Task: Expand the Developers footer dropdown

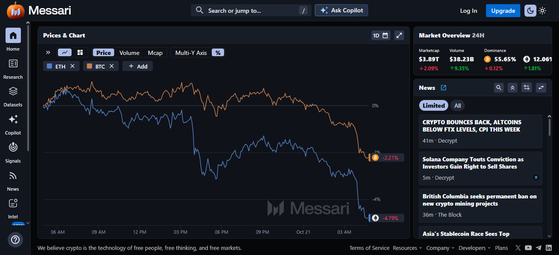Action: tap(475, 248)
